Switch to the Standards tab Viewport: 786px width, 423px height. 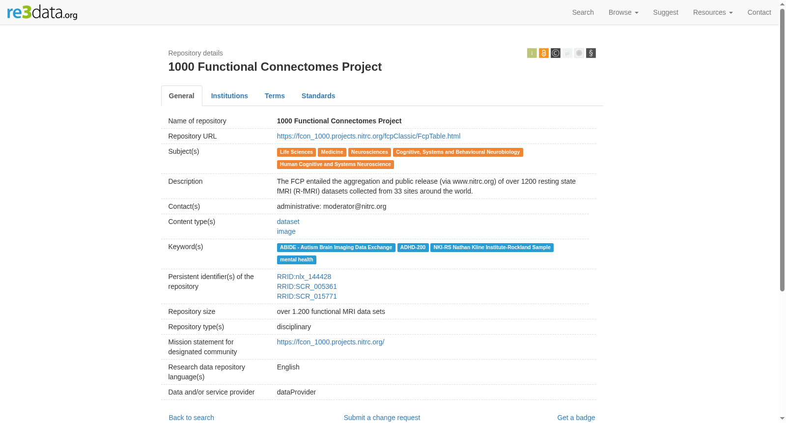coord(318,96)
